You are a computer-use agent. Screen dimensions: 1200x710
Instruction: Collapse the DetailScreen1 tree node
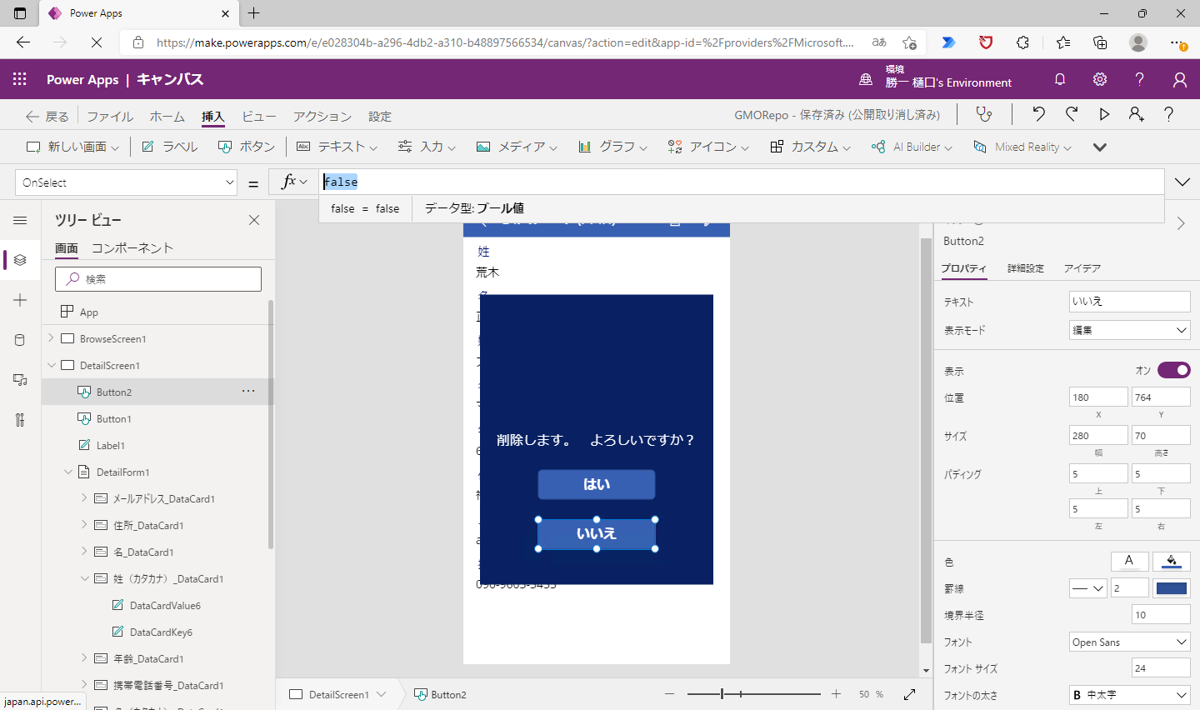pos(52,365)
